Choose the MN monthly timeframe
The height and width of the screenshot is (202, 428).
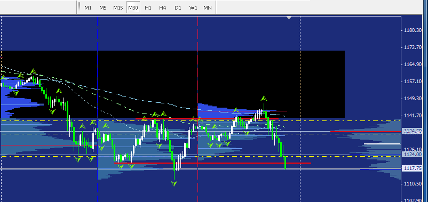pyautogui.click(x=208, y=7)
